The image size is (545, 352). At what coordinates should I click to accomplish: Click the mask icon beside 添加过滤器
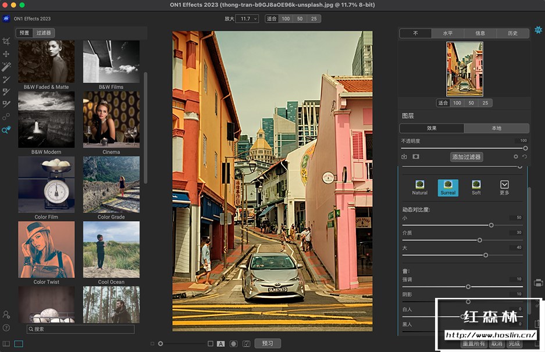[416, 157]
